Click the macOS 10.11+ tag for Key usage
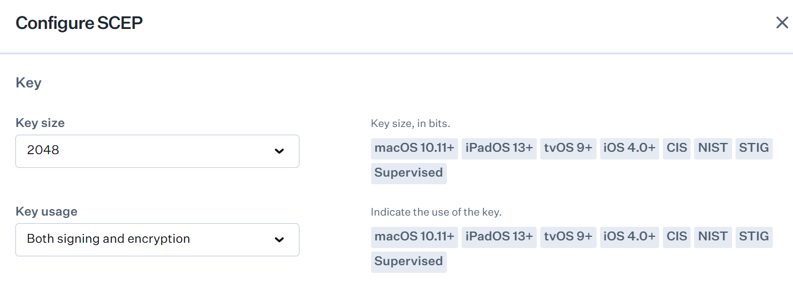Viewport: 793px width, 290px height. point(414,237)
